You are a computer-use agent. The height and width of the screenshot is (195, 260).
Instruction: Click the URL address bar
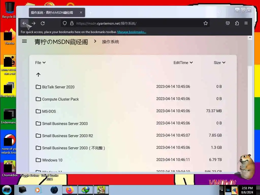pos(135,23)
